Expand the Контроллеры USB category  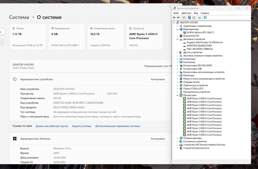coord(177,69)
